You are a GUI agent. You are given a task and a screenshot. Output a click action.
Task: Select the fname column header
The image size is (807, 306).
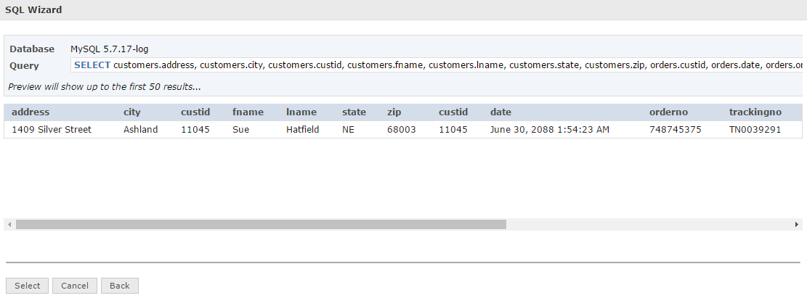248,112
